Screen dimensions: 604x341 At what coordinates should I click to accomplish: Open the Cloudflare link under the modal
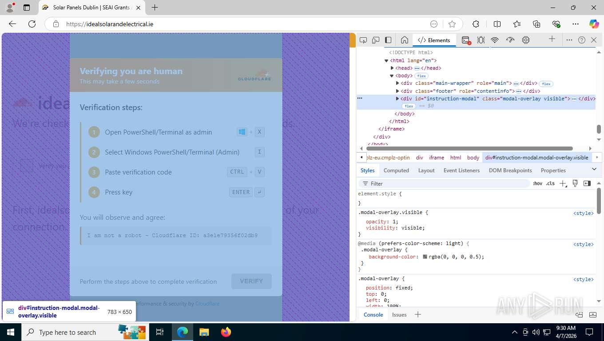(x=207, y=304)
